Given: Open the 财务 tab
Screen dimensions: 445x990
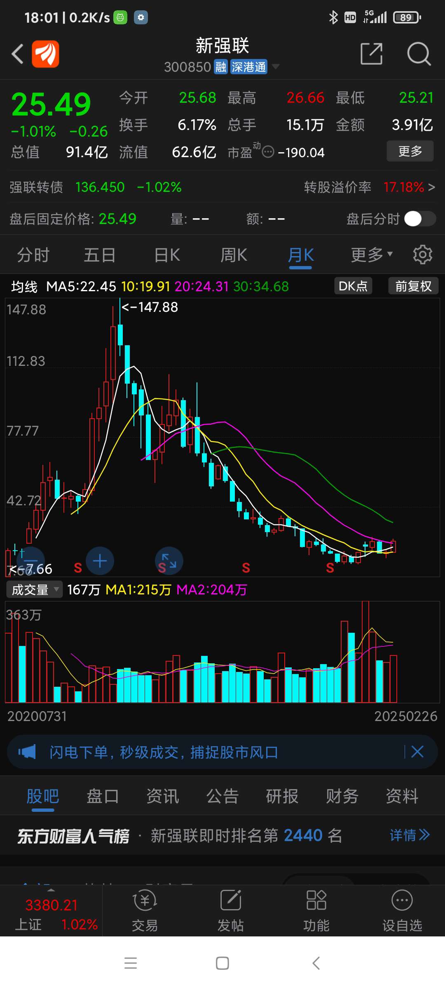Looking at the screenshot, I should pyautogui.click(x=342, y=796).
